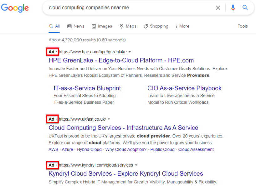
Task: Open the Tools menu
Action: pyautogui.click(x=243, y=26)
